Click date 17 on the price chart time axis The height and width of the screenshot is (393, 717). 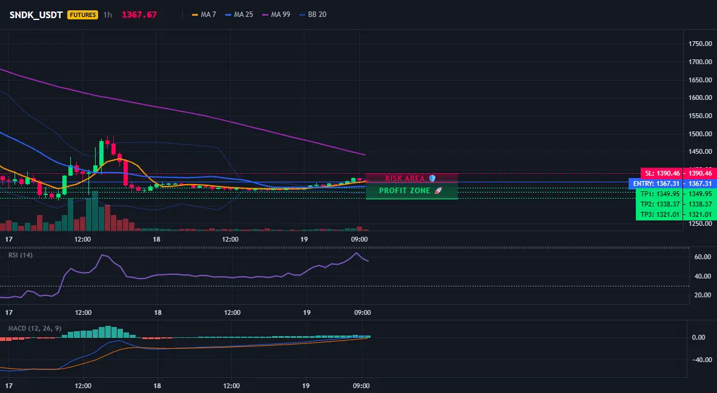tap(8, 239)
